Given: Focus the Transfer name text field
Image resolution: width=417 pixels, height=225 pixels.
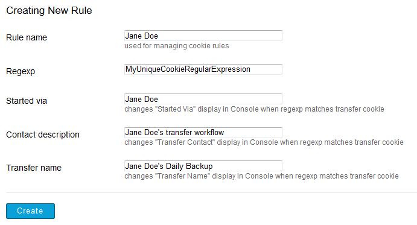Looking at the screenshot, I should tap(203, 166).
